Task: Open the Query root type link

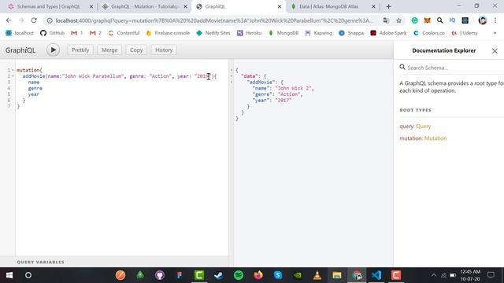Action: coord(424,127)
